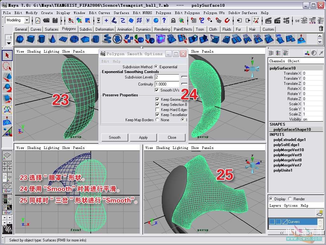The image size is (326, 245).
Task: Open the Polygon UVs menu
Action: 214,13
